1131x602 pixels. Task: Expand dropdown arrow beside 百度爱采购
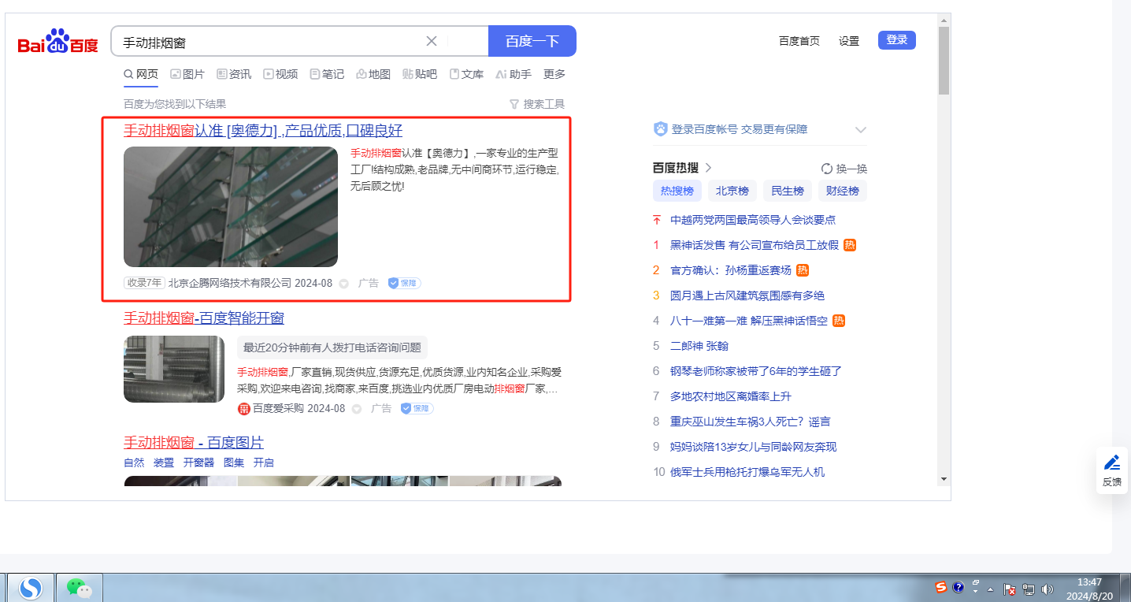tap(357, 409)
